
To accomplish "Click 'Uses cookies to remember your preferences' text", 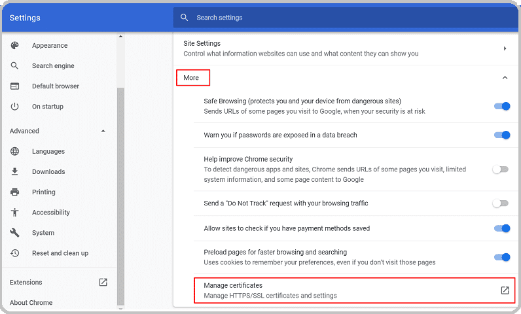I will click(x=319, y=262).
